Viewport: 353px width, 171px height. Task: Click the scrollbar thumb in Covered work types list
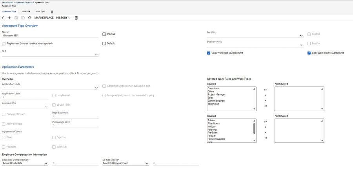pos(255,128)
